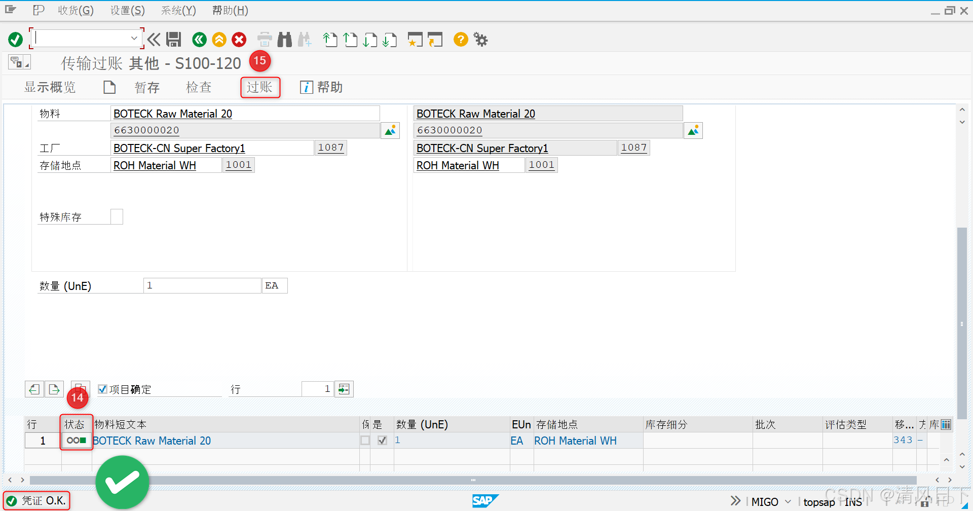The height and width of the screenshot is (511, 973).
Task: Open the yellow Help question icon
Action: 461,40
